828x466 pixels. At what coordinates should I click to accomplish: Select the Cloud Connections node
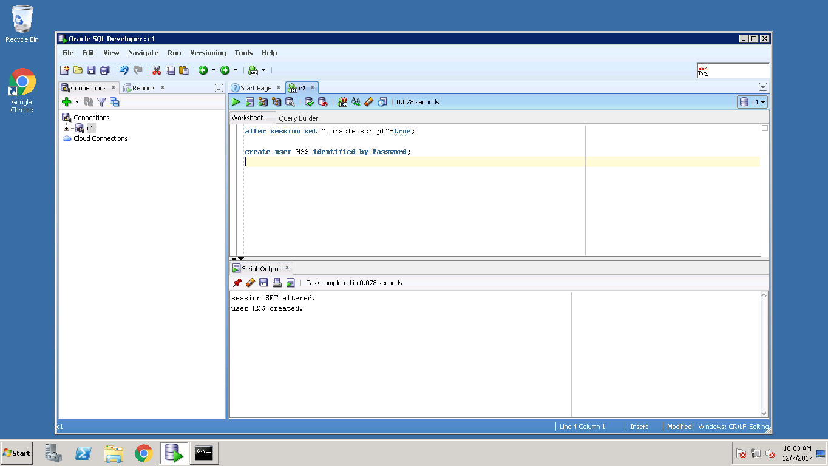[100, 138]
